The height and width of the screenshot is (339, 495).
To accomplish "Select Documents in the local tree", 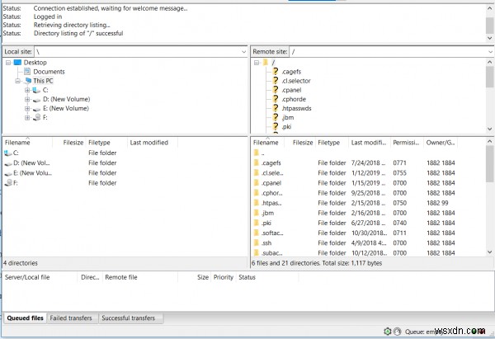I will coord(49,72).
